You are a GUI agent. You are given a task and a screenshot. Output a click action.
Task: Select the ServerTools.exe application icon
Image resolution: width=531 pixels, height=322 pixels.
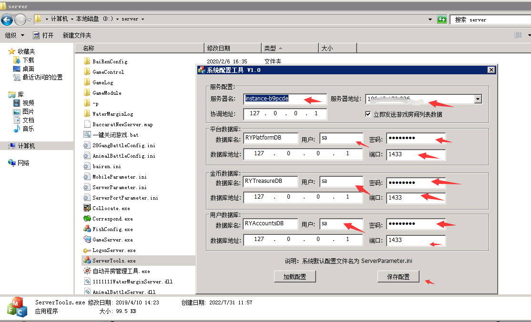coord(87,261)
